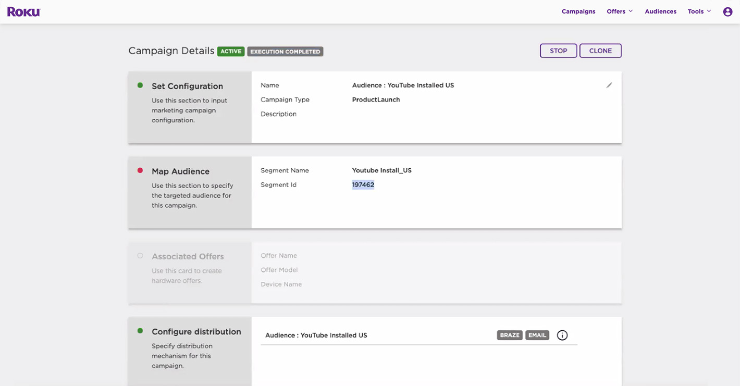Toggle the EMAIL distribution tag
Image resolution: width=740 pixels, height=386 pixels.
(537, 335)
